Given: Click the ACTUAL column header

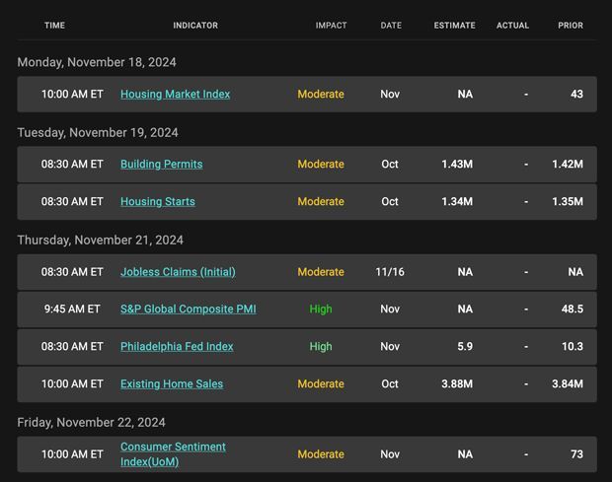Looking at the screenshot, I should click(512, 26).
